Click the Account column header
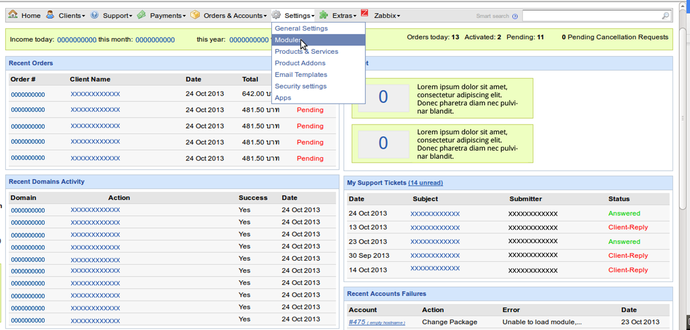 (x=363, y=310)
